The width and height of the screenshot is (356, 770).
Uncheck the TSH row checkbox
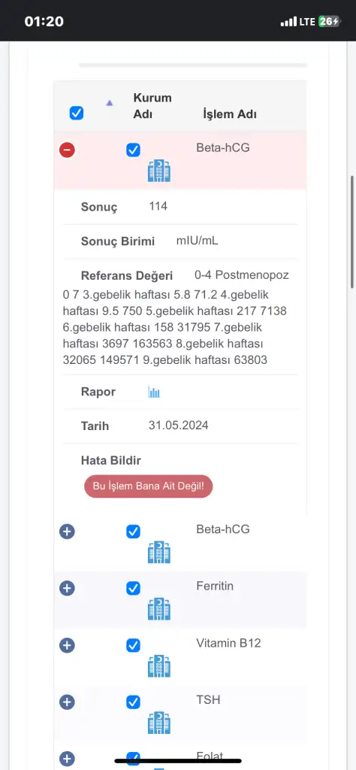134,702
